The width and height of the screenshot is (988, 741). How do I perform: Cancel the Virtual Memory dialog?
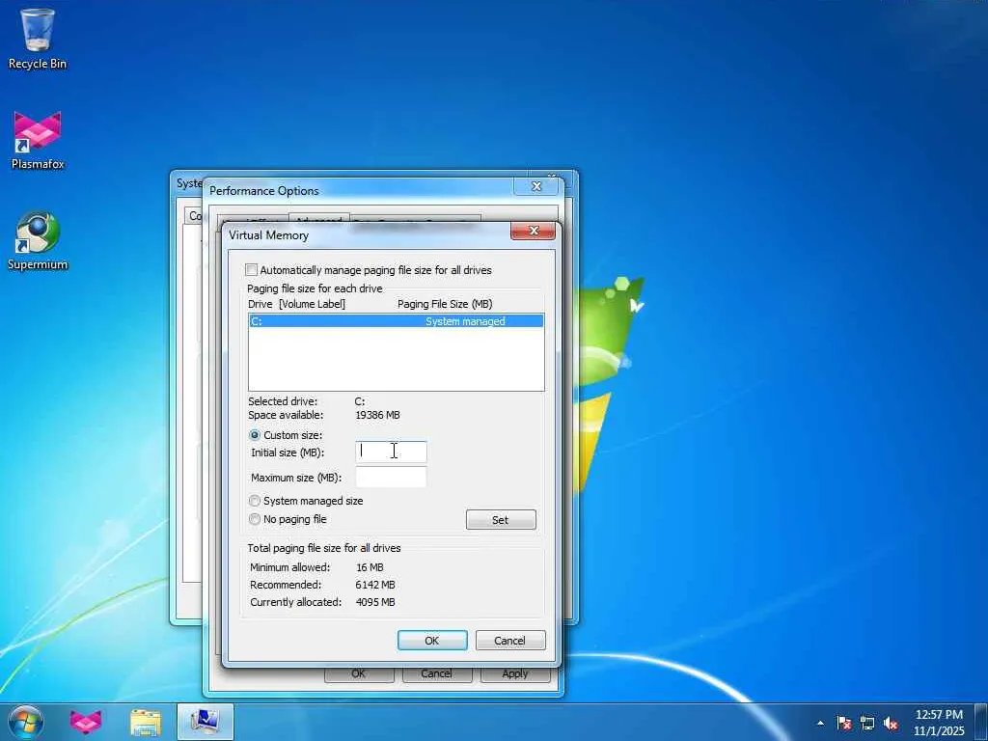pos(510,641)
